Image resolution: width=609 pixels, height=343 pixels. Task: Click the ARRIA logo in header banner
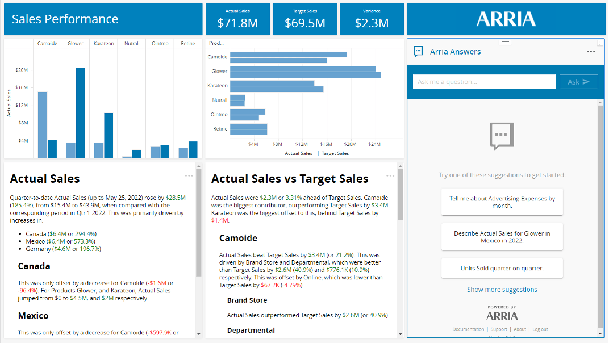click(506, 19)
